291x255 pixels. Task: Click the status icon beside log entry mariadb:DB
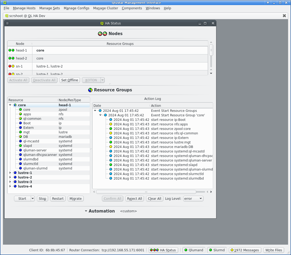[111, 147]
